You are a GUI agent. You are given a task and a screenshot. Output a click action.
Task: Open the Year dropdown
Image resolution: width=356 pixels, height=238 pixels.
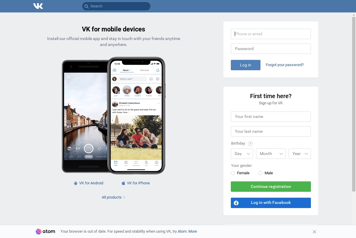click(x=300, y=154)
